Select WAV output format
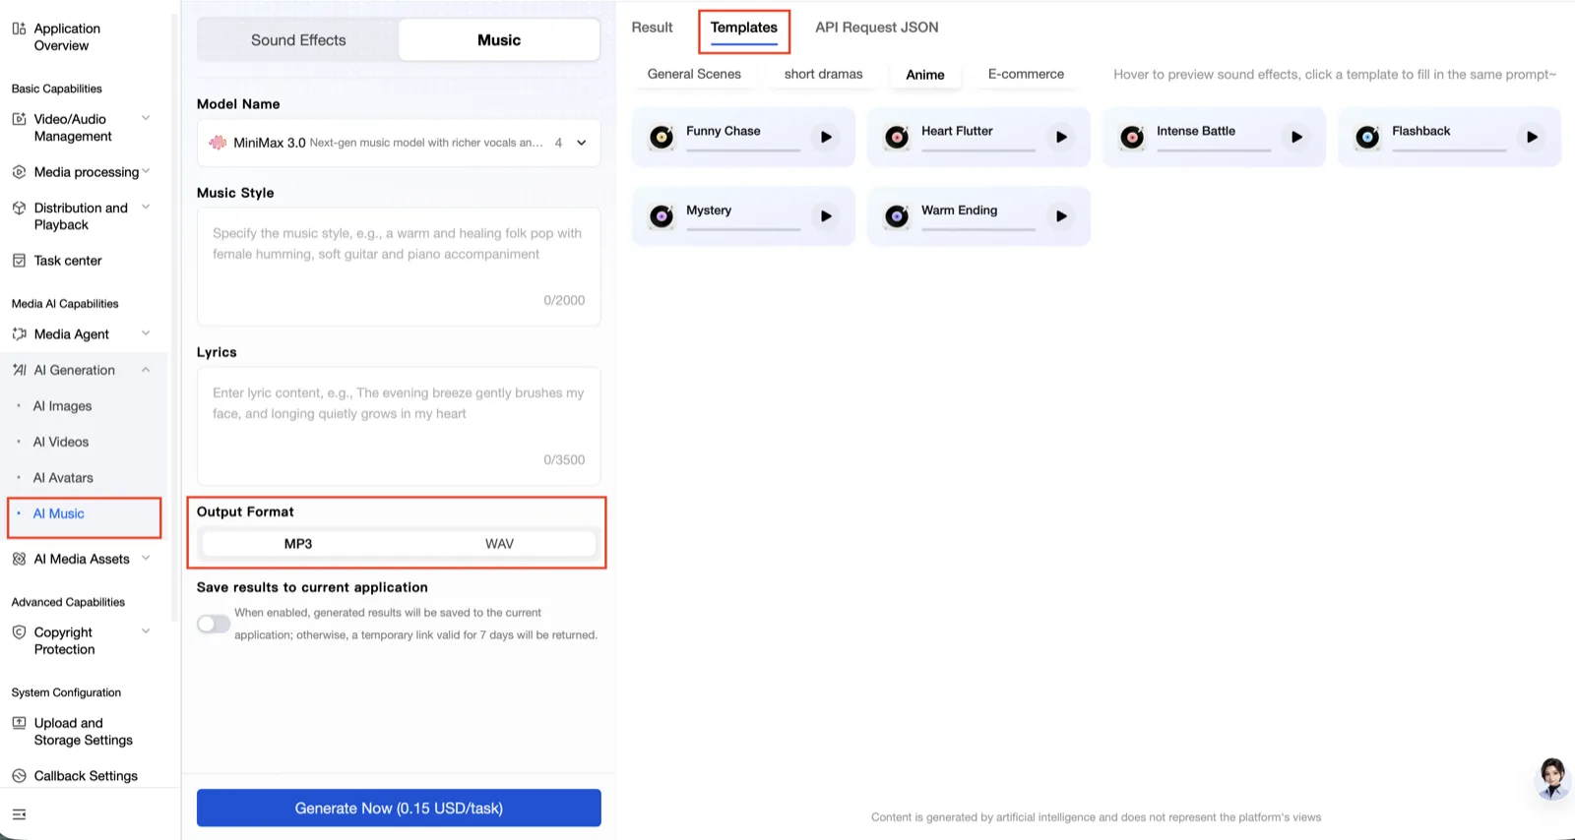The image size is (1575, 840). [x=499, y=544]
